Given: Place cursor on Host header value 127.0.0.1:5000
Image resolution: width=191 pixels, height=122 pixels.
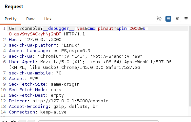Looking at the screenshot, I should 43,40.
